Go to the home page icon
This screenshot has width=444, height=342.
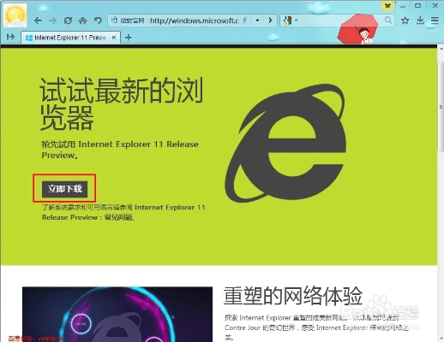coord(82,21)
